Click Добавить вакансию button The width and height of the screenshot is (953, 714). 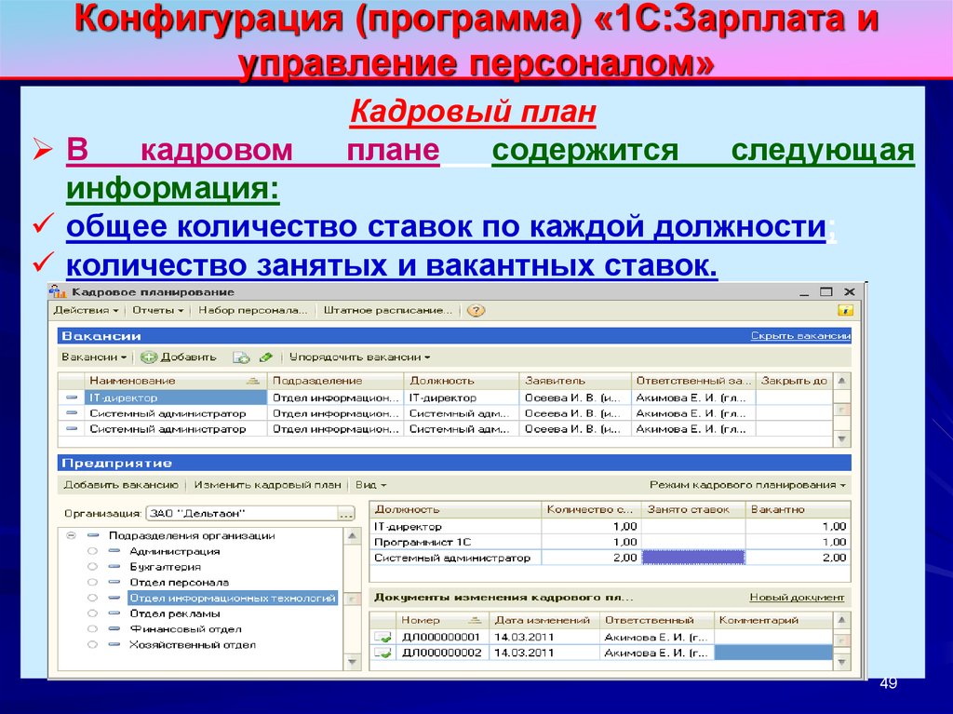tap(121, 485)
